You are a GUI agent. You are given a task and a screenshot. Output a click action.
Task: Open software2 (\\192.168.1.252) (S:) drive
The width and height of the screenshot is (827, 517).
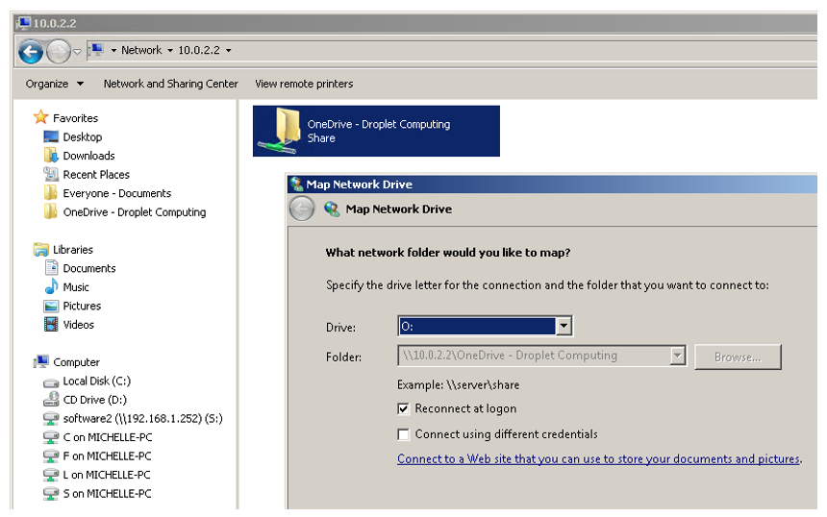(143, 419)
